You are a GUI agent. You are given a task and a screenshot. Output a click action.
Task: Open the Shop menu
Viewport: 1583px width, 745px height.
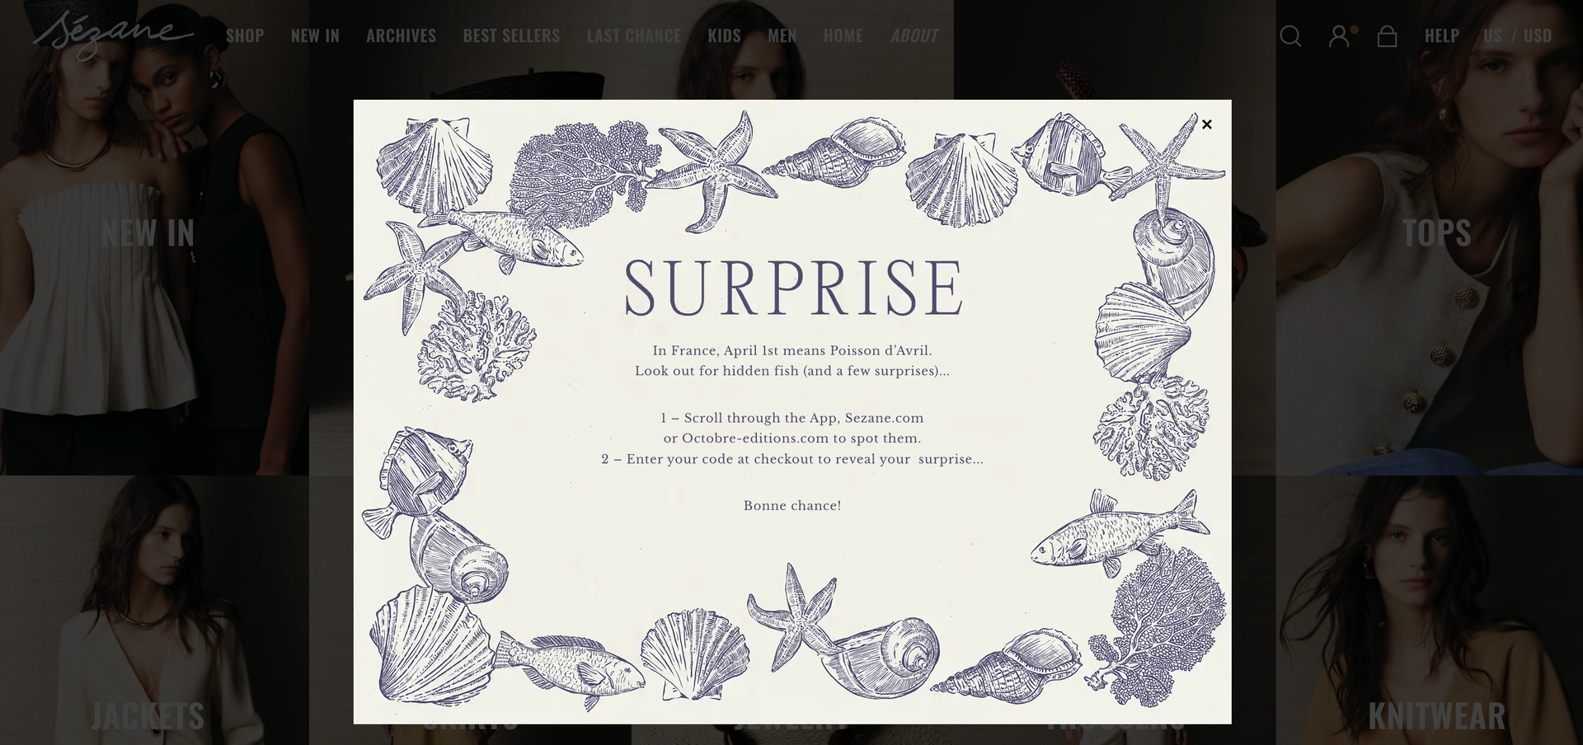tap(245, 36)
